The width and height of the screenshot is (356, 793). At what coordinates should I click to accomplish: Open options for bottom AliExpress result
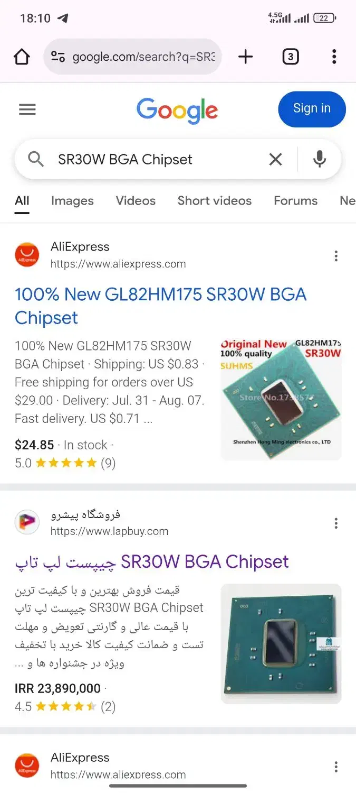pos(336,767)
